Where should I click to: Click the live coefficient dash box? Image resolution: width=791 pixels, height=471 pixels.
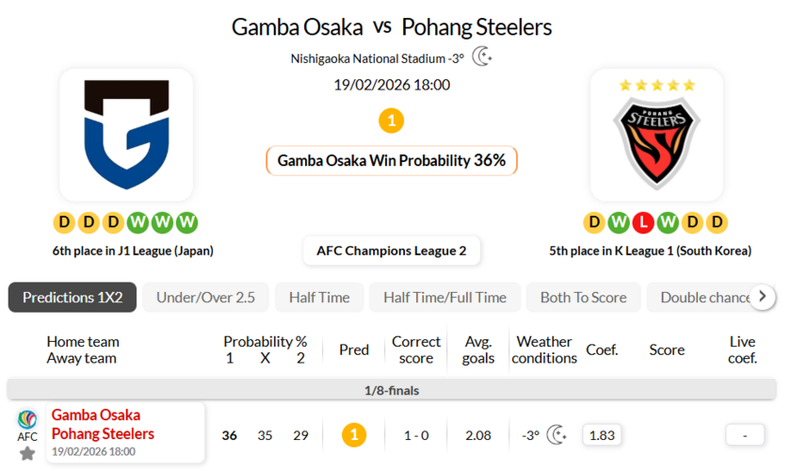point(745,434)
